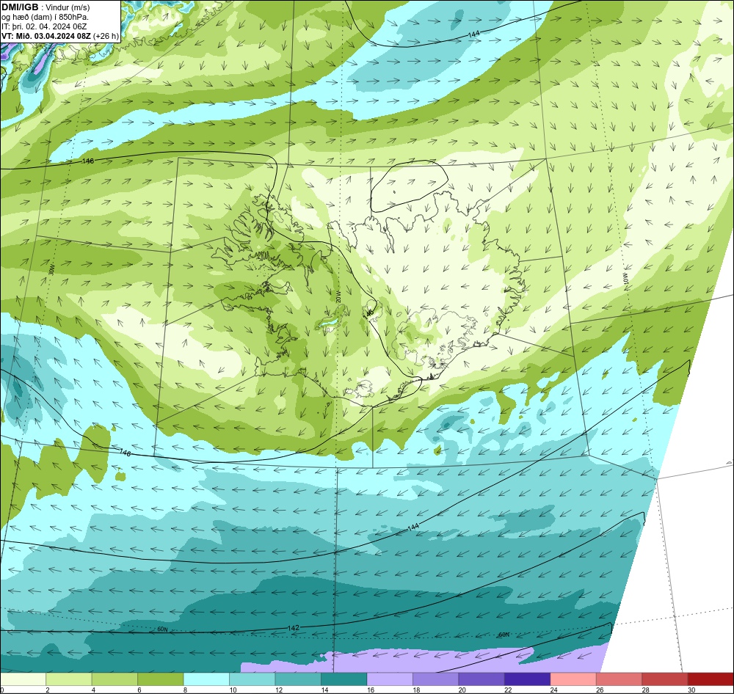Pick the 4–6 m/s green legend swatch
Image resolution: width=734 pixels, height=694 pixels.
(115, 679)
